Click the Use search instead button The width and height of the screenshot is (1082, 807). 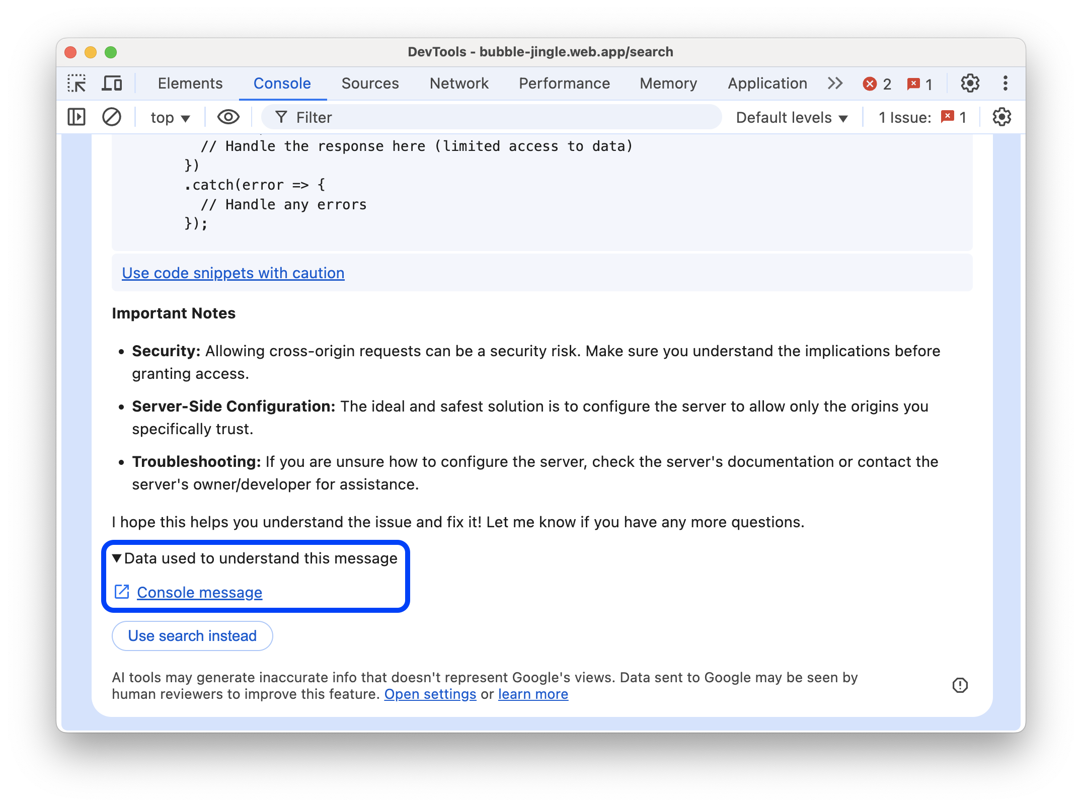point(192,635)
